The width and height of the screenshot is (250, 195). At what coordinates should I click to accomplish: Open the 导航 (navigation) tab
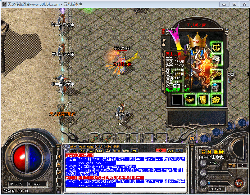(x=116, y=146)
